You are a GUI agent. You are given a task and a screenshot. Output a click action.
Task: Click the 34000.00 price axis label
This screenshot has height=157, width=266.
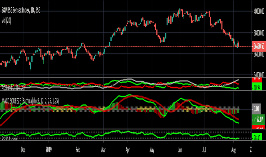point(259,75)
